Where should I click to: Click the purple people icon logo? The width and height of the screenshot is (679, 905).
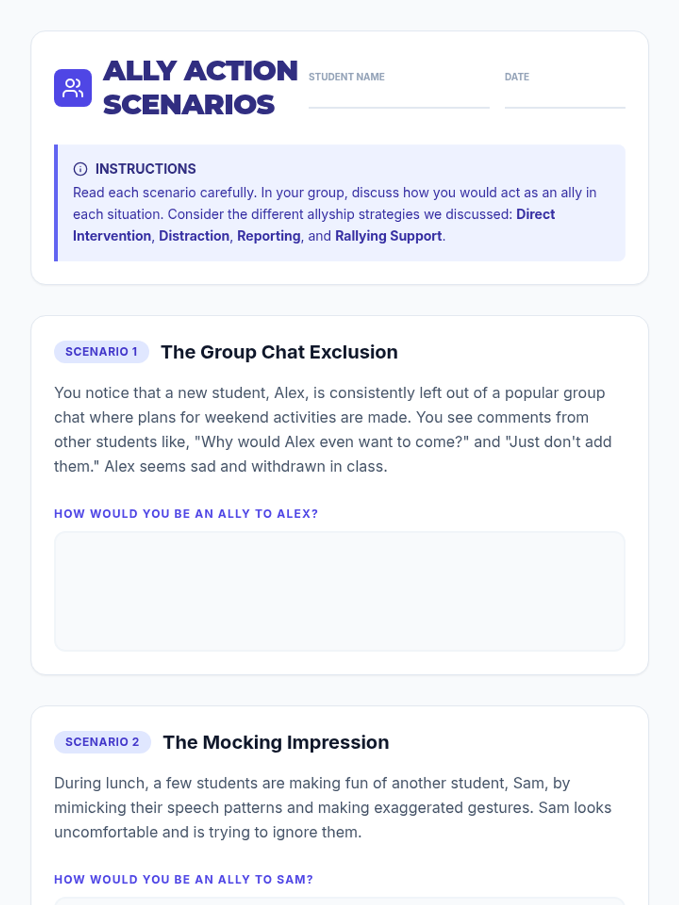[x=72, y=88]
